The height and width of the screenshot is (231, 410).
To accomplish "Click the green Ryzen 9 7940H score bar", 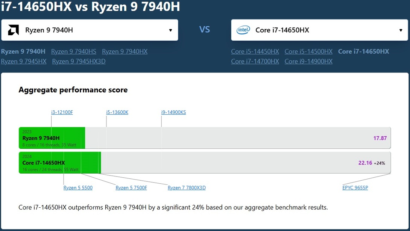I will [52, 138].
